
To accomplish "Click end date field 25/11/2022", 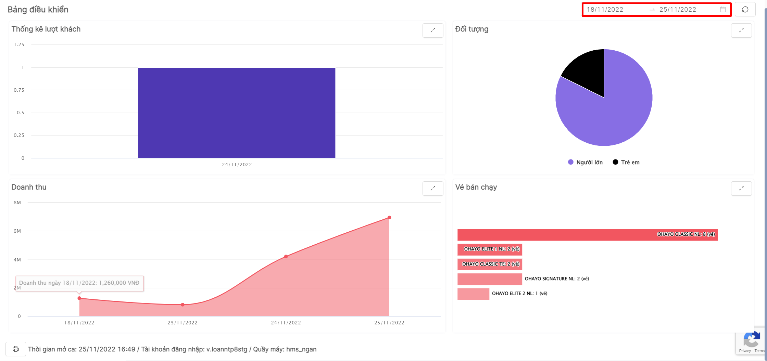I will (678, 10).
